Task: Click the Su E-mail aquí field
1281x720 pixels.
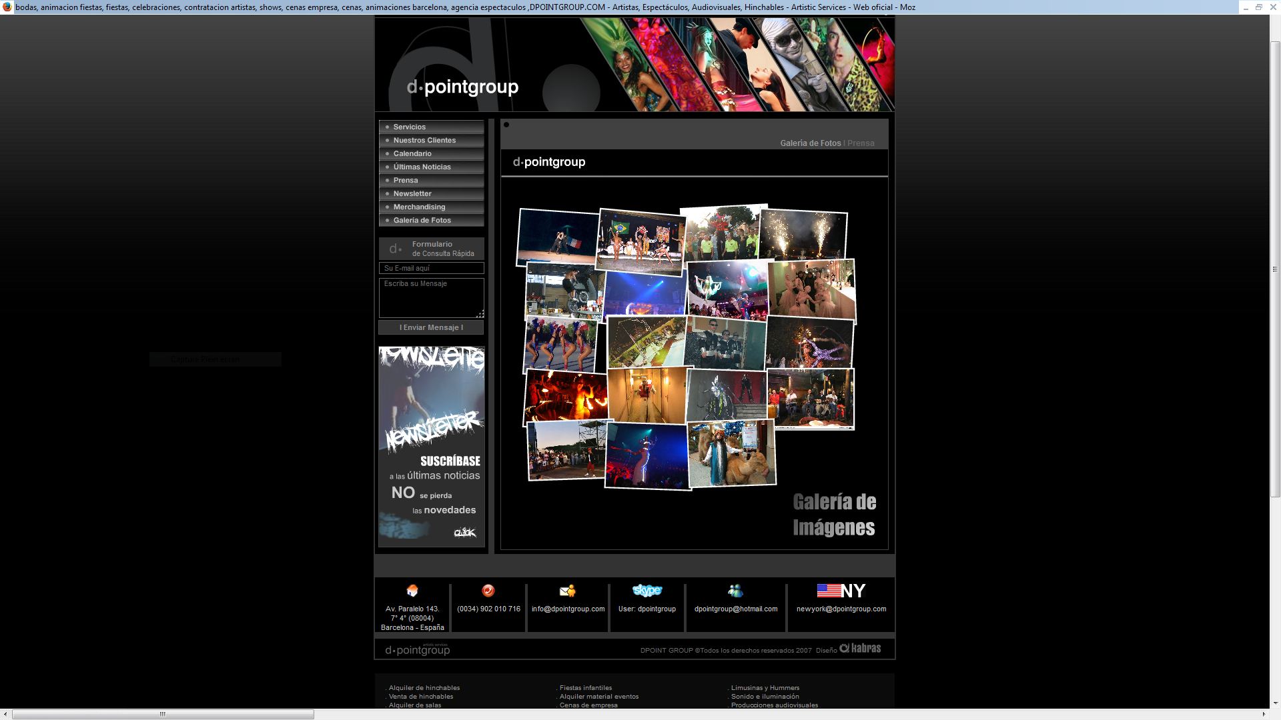Action: tap(431, 268)
